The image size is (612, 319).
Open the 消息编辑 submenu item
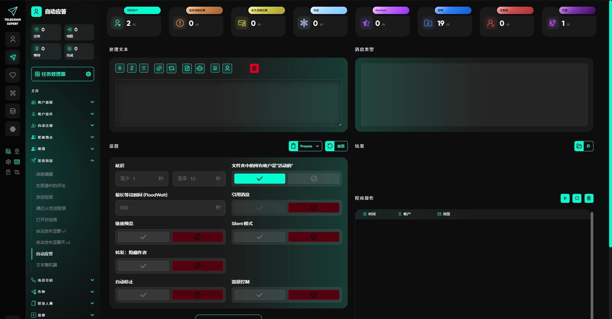coord(45,174)
